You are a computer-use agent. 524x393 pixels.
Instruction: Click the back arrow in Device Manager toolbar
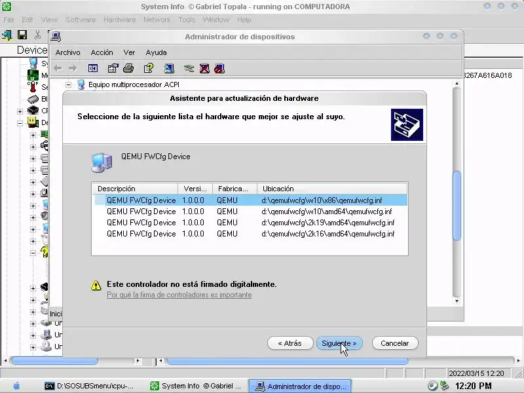[x=58, y=69]
